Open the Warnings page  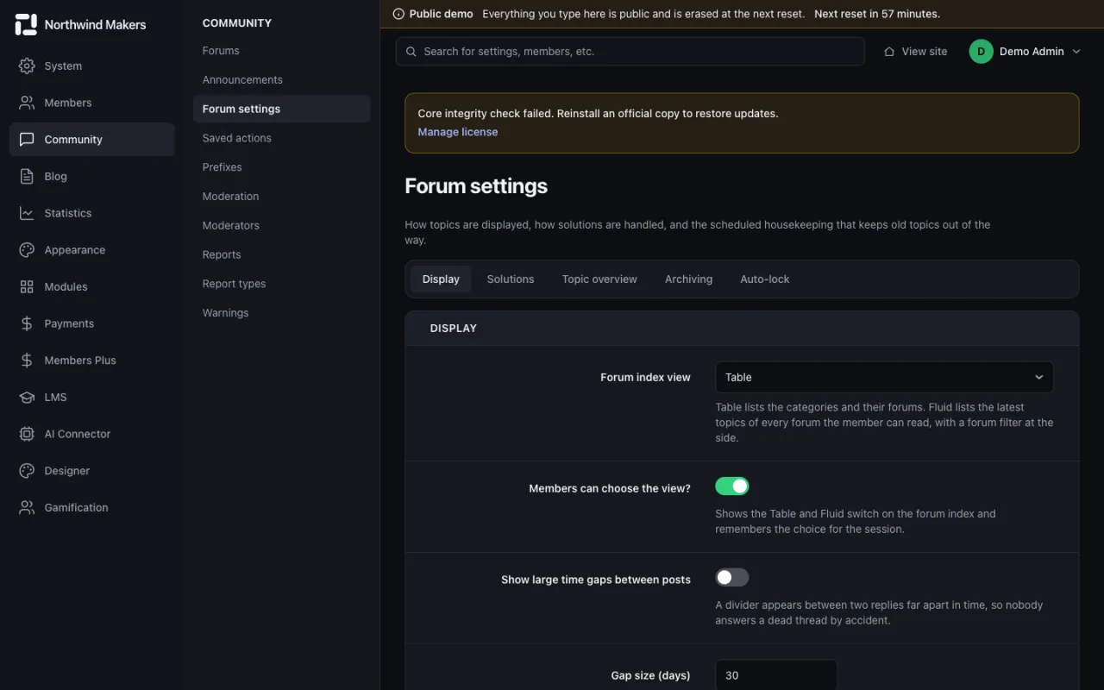[282, 313]
